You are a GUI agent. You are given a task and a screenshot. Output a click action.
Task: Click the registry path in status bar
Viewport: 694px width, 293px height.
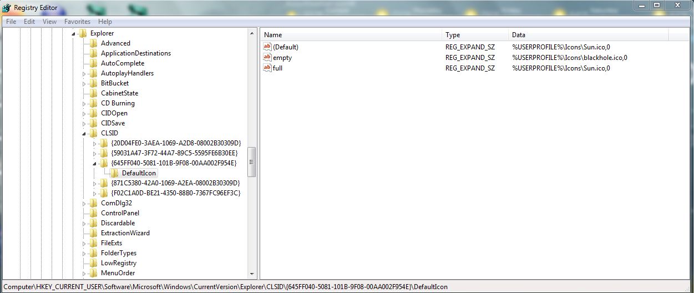click(225, 287)
